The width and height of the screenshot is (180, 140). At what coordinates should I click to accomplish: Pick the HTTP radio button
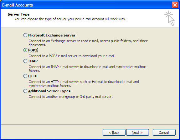(x=25, y=76)
